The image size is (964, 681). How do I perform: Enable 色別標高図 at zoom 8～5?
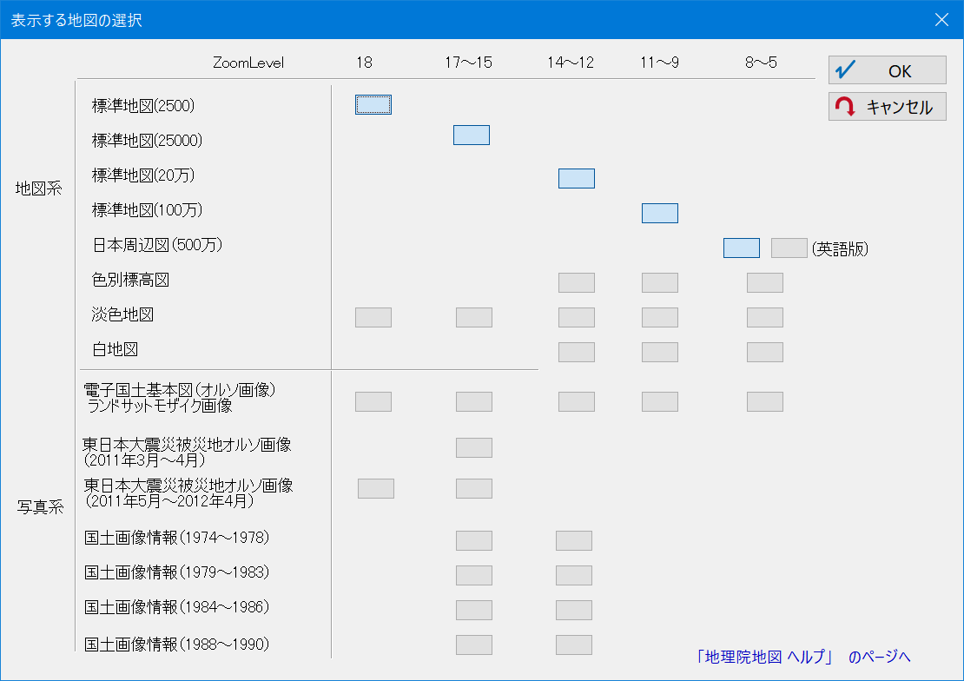click(x=765, y=282)
